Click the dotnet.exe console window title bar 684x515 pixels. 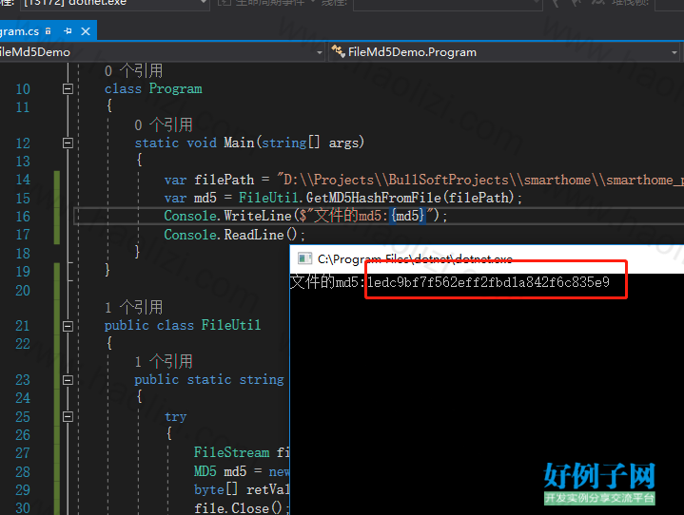point(487,258)
